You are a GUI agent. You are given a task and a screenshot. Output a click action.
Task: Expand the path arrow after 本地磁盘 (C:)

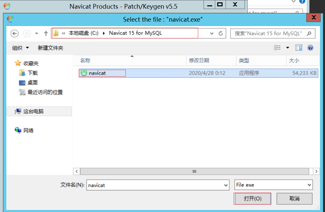click(x=104, y=33)
